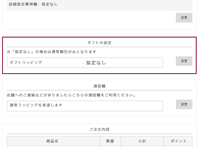Click the ギフトラッピング label
Image resolution: width=199 pixels, height=148 pixels.
[26, 63]
